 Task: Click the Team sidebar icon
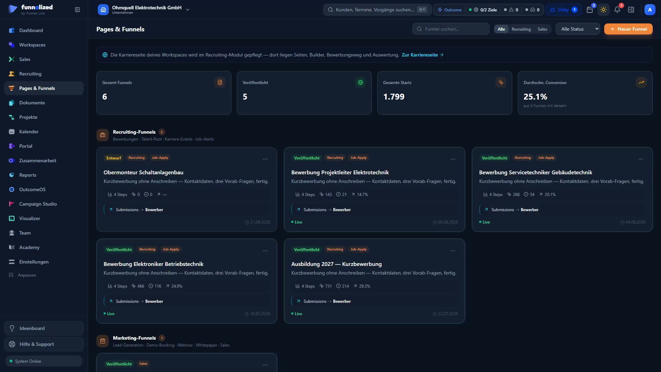[x=12, y=233]
